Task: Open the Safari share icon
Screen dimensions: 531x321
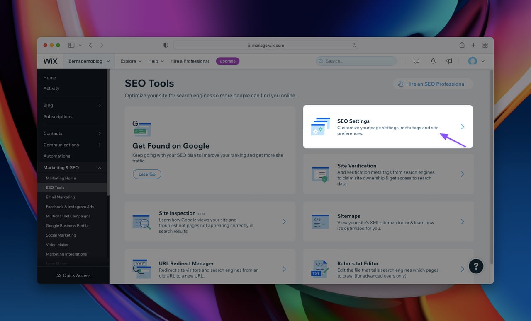Action: click(x=462, y=45)
